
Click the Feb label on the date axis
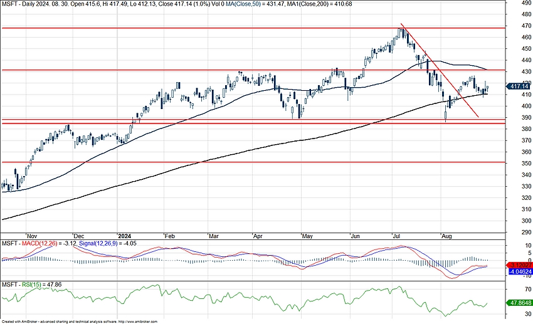click(x=169, y=236)
